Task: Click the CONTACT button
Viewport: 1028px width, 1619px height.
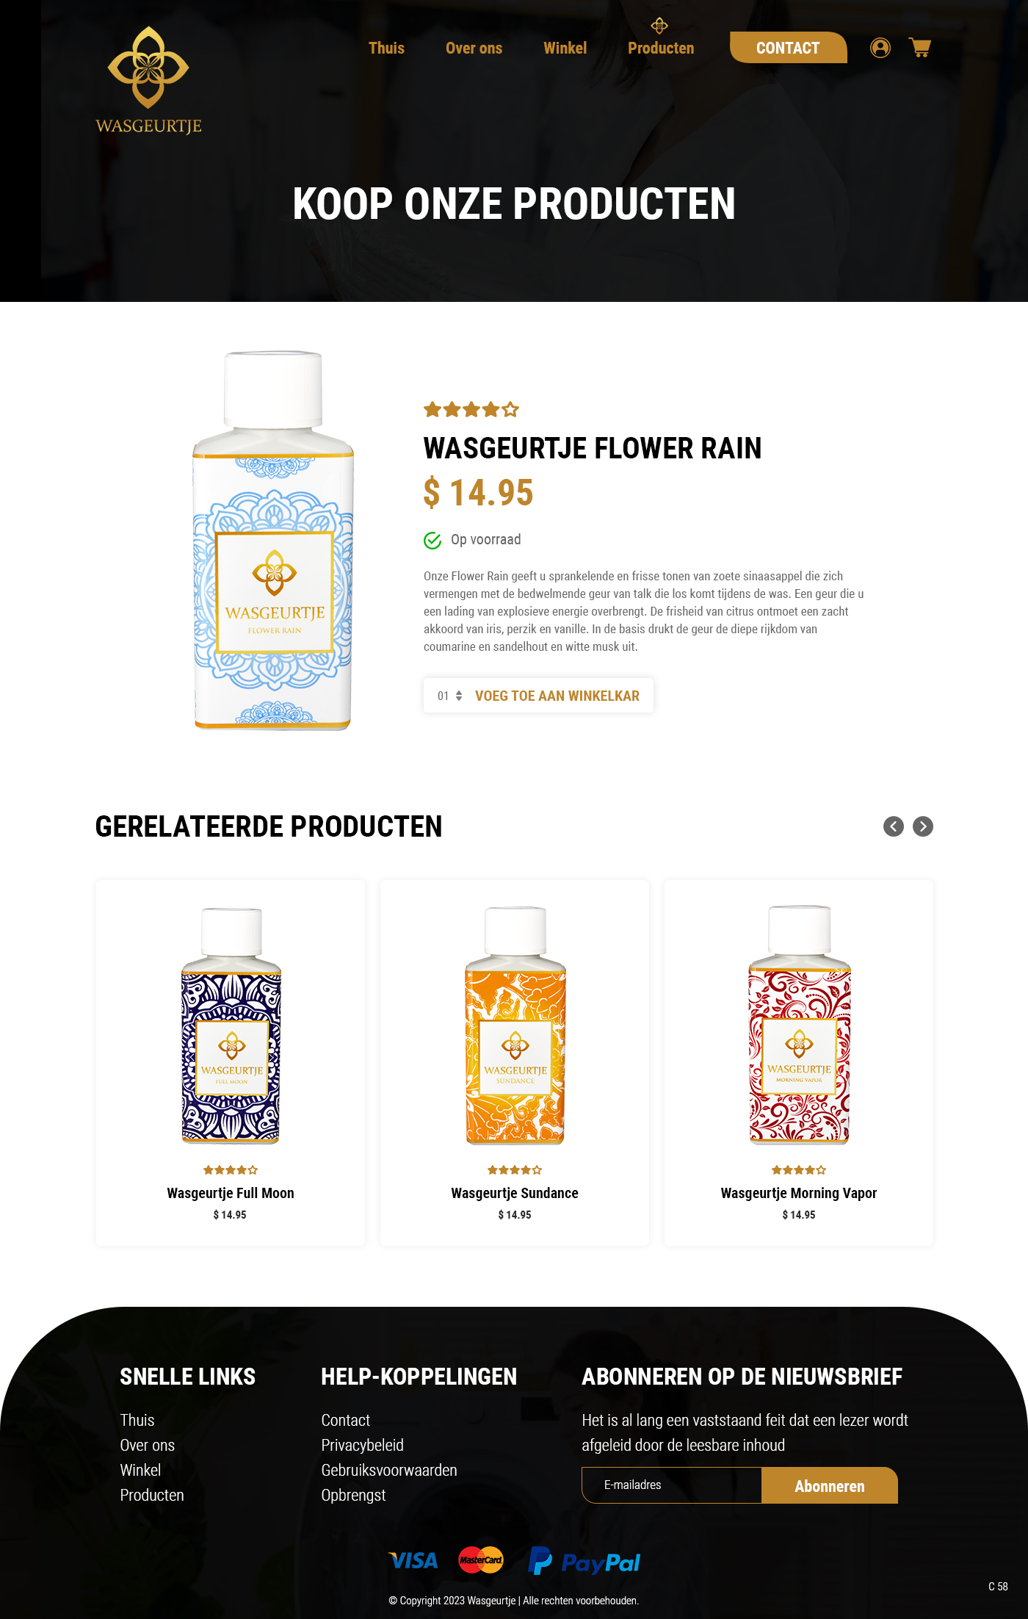Action: (788, 48)
